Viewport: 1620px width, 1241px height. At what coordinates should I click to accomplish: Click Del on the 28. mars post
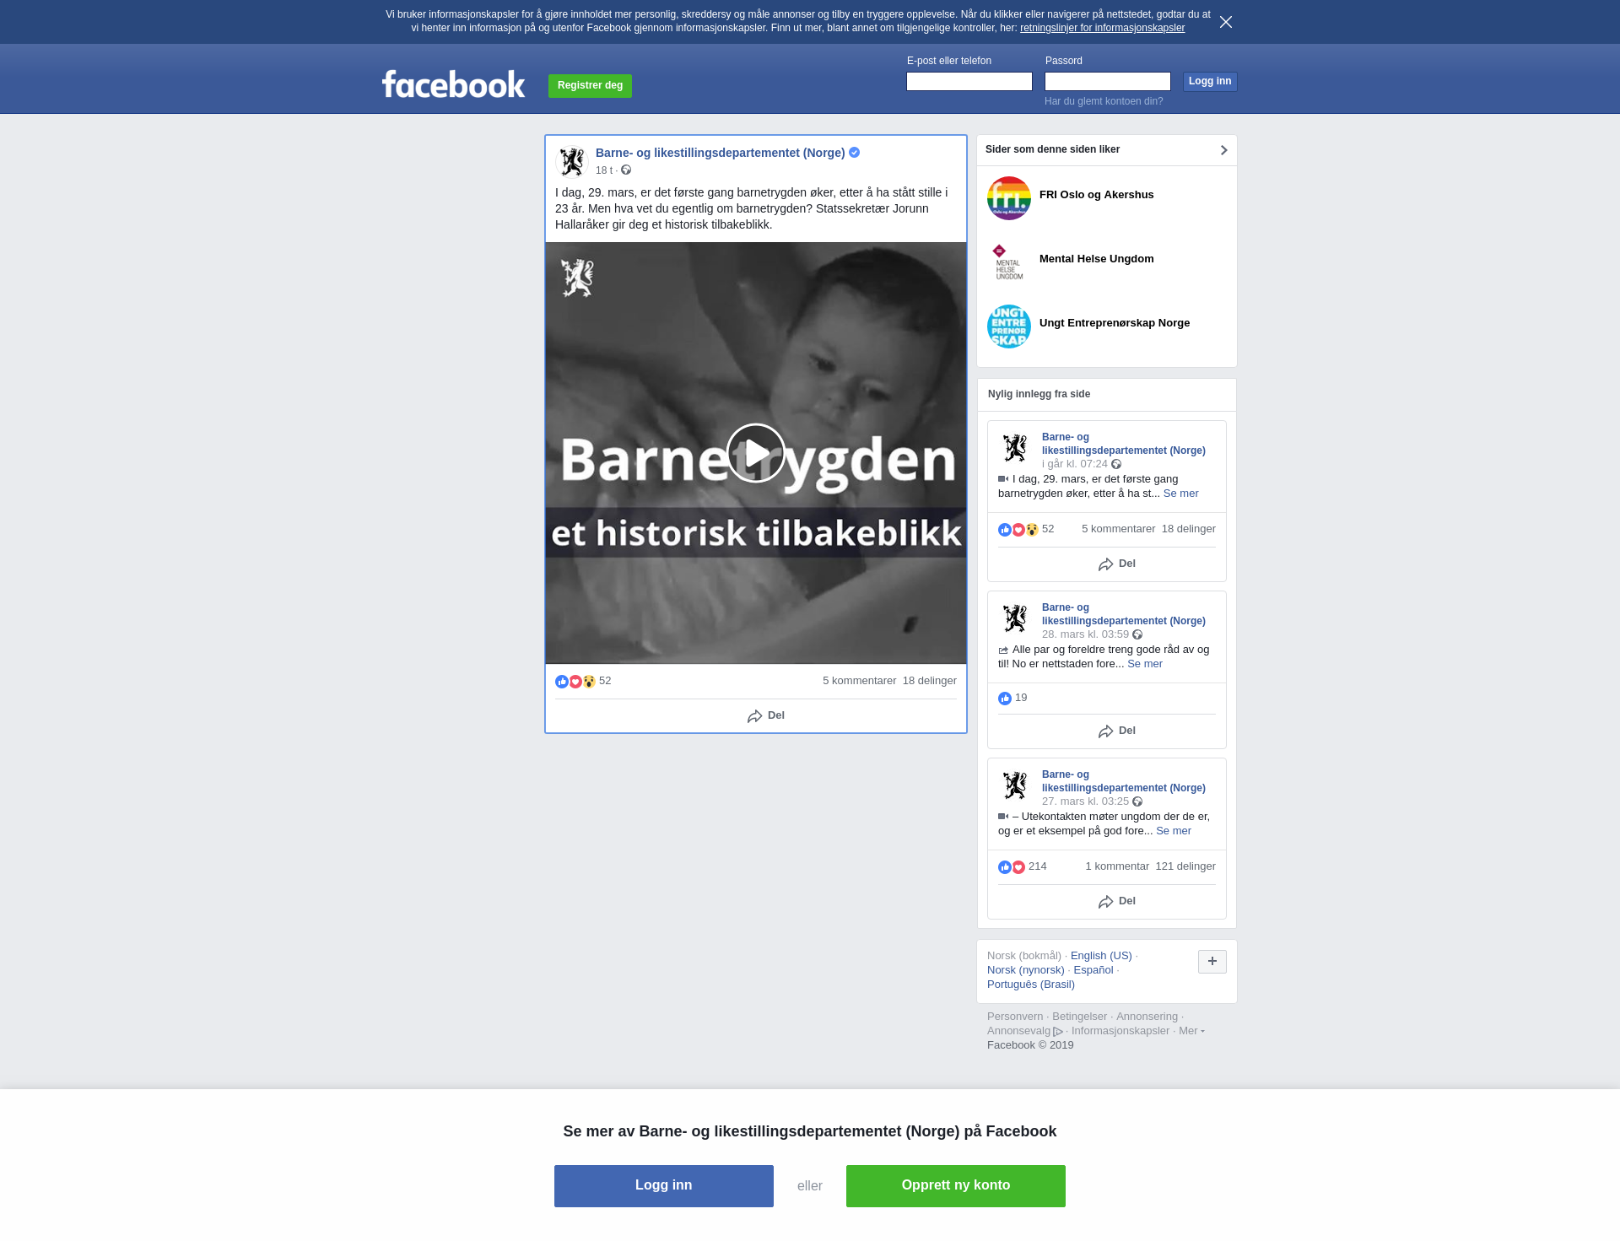click(x=1117, y=731)
